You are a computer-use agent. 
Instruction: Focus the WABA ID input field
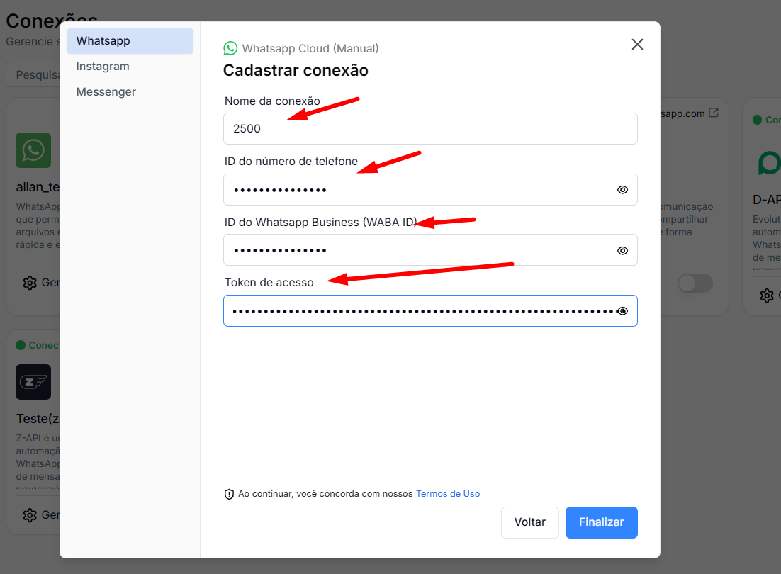click(x=430, y=250)
